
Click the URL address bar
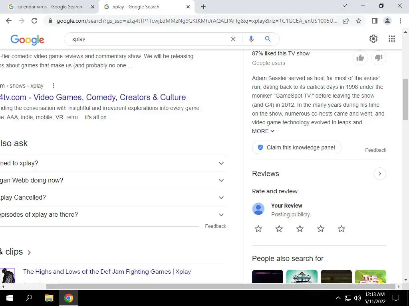[197, 21]
